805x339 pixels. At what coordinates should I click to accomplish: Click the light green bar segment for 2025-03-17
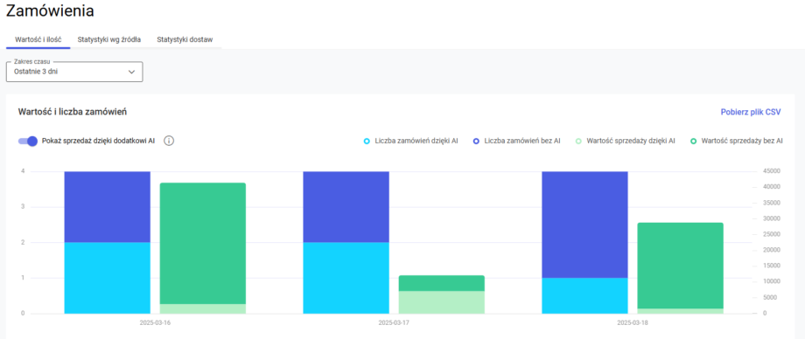tap(442, 302)
